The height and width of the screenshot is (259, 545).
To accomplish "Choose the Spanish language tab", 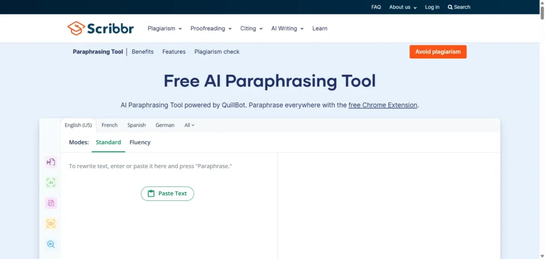I will (x=136, y=125).
